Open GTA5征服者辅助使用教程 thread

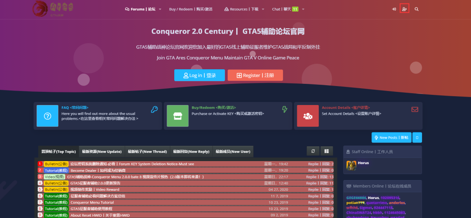[x=91, y=209]
